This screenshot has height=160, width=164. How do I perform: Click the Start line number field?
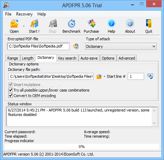[136, 76]
